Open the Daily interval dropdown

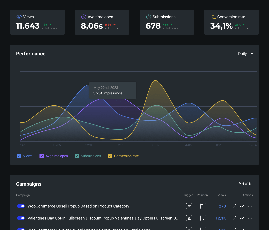245,53
